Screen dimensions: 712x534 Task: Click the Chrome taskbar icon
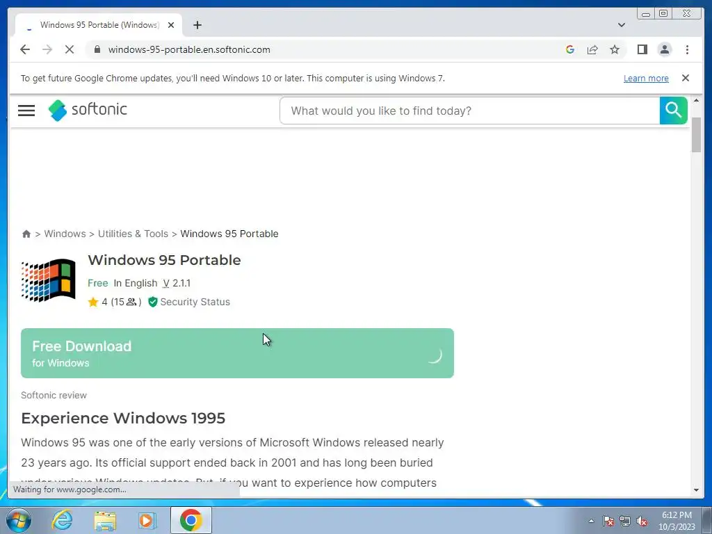(x=191, y=520)
